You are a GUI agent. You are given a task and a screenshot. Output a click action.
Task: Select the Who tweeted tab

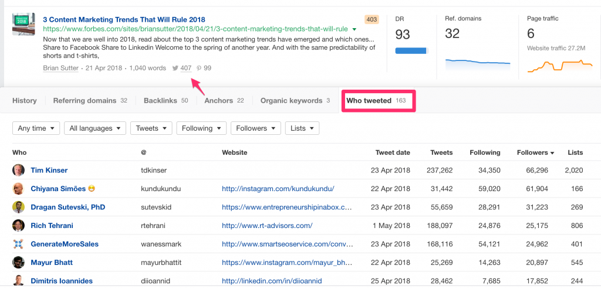[376, 101]
